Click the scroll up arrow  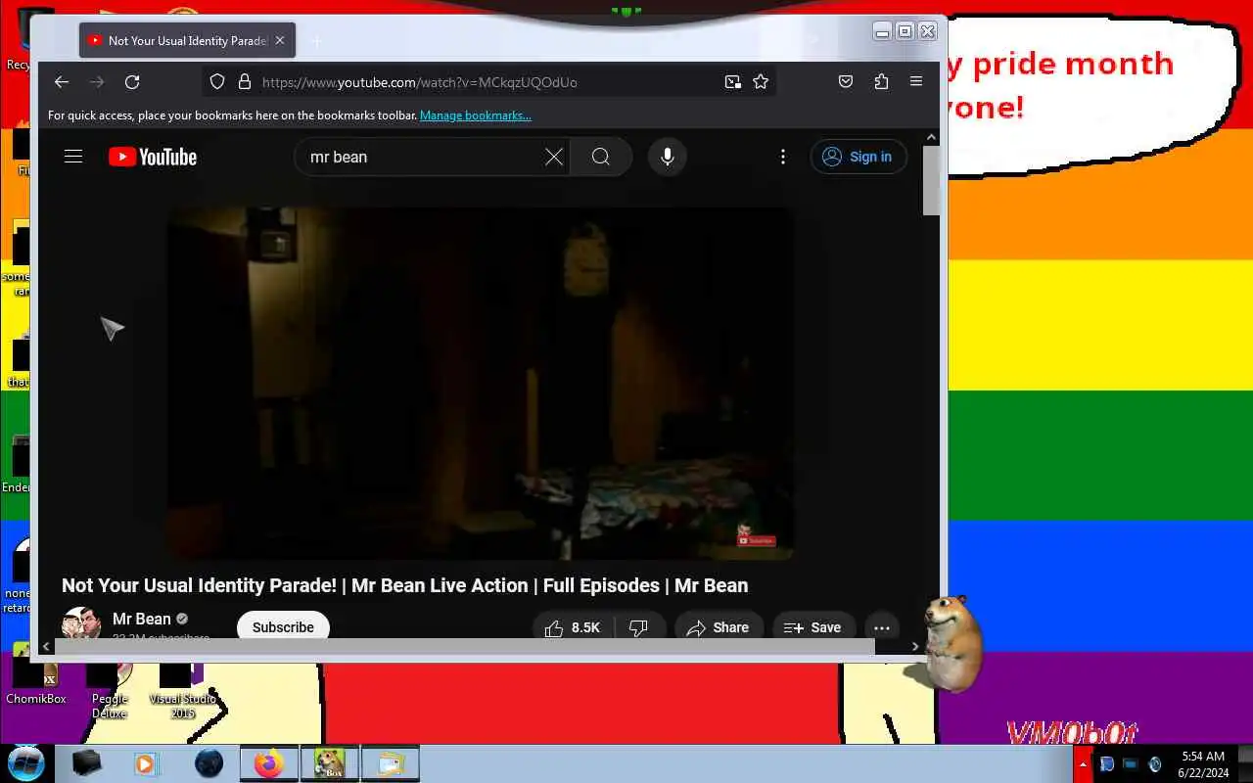coord(931,137)
